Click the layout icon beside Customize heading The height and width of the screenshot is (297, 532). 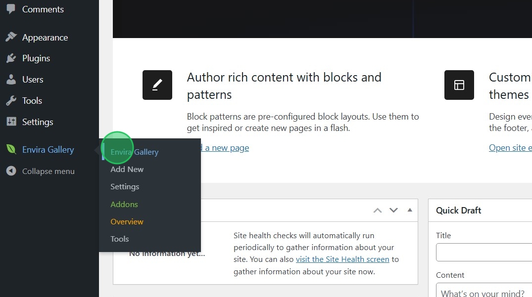coord(459,85)
